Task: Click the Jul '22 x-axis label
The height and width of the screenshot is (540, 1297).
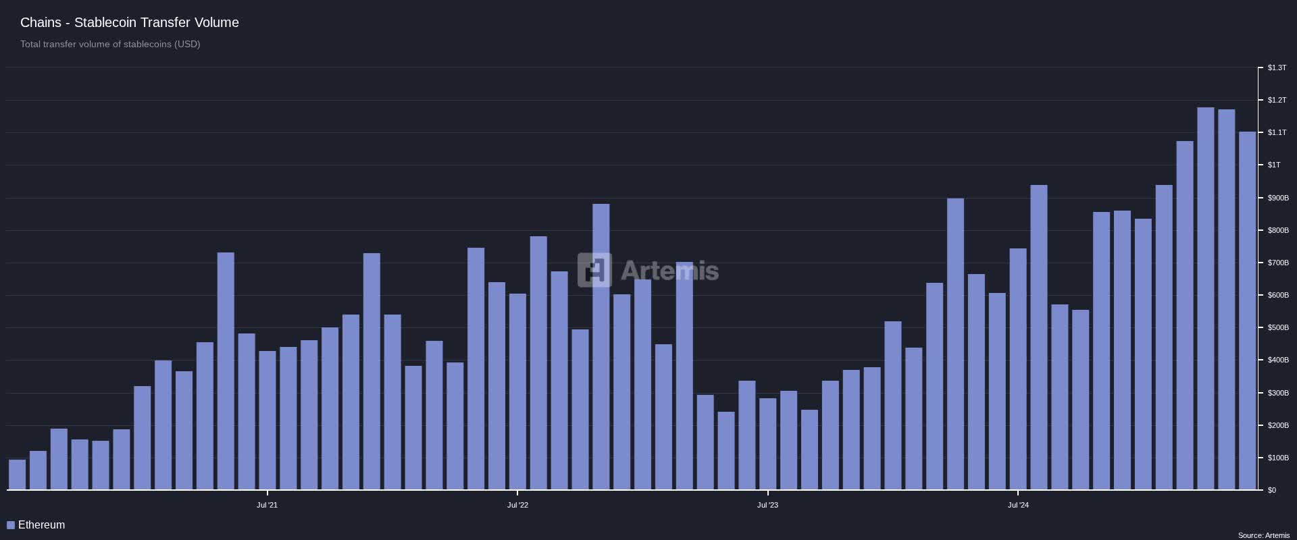Action: [x=517, y=505]
